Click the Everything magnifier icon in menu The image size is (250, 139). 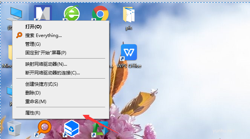coord(19,35)
